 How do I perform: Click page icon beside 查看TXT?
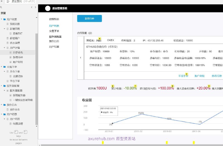coord(11,33)
